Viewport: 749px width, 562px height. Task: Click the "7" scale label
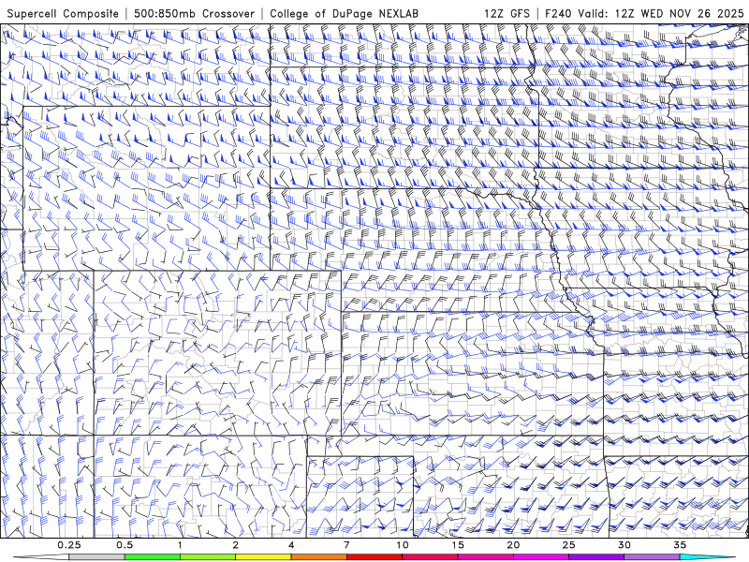tap(346, 545)
